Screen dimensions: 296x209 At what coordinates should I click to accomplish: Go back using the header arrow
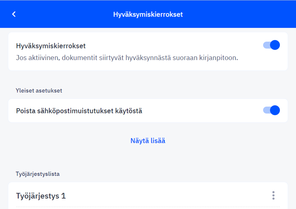[14, 14]
